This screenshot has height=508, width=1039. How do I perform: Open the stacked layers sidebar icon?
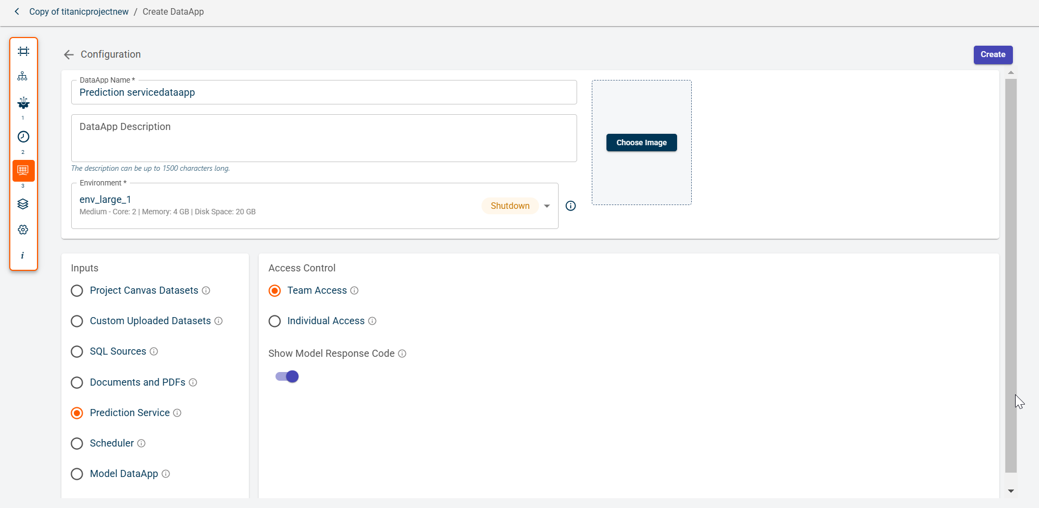point(23,204)
